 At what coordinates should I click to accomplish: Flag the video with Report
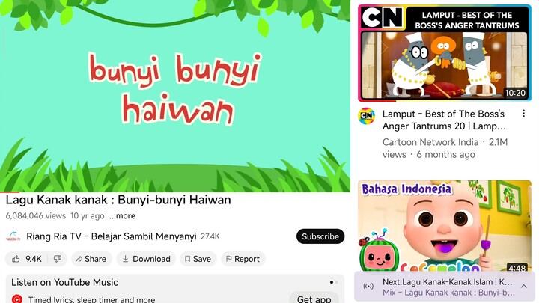click(243, 259)
